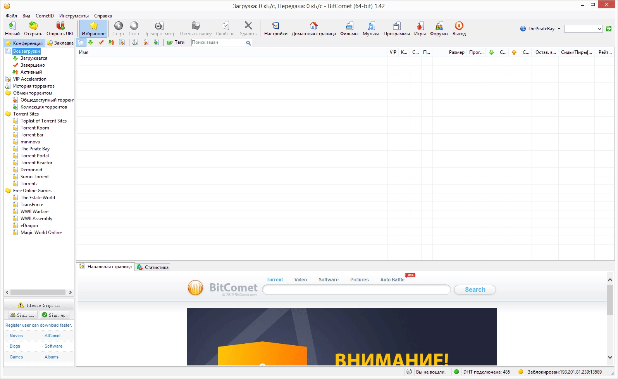Toggle the VIP acceleration filter lightning icon

pos(122,43)
